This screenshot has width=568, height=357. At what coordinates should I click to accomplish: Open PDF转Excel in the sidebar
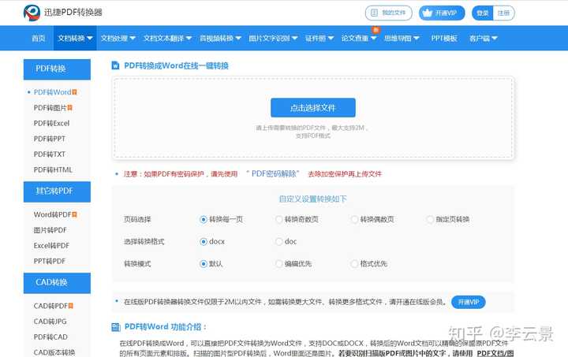51,124
